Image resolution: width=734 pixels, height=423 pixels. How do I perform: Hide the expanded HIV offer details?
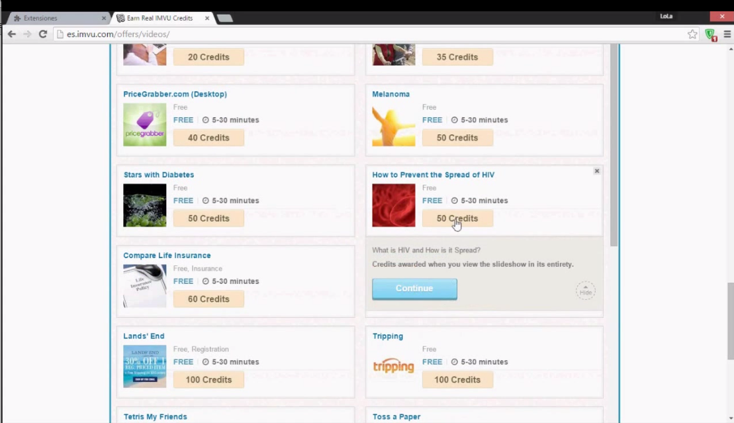pyautogui.click(x=586, y=291)
